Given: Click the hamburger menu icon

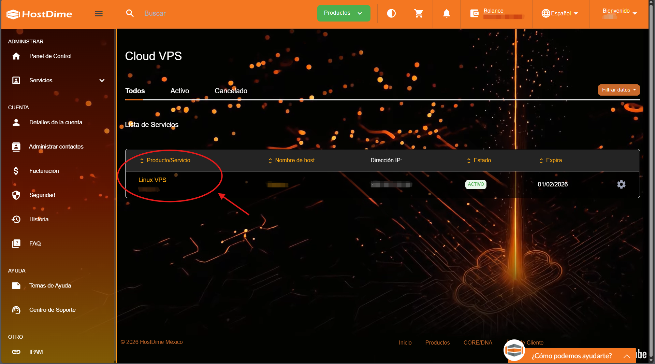Looking at the screenshot, I should [x=99, y=14].
